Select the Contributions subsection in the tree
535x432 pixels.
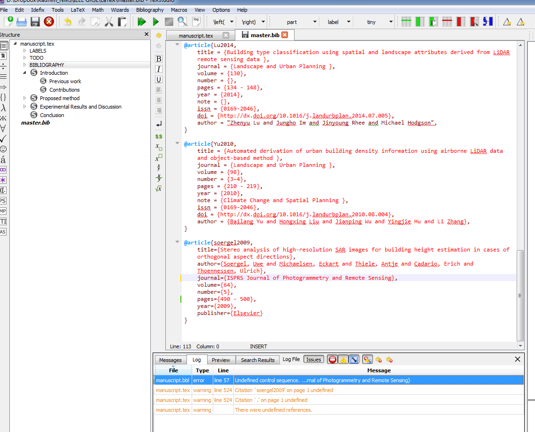tap(64, 90)
